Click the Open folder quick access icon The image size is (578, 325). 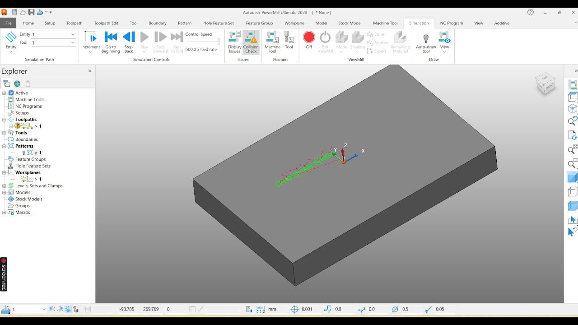pos(23,12)
